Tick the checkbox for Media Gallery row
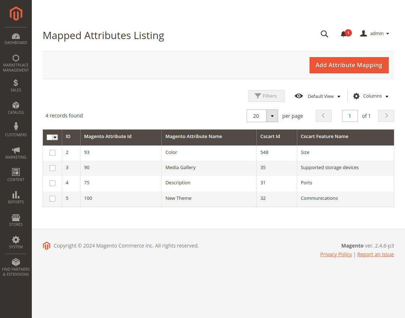 pyautogui.click(x=52, y=168)
